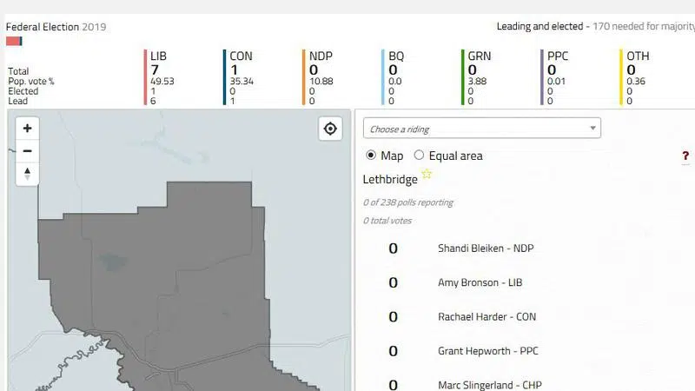Click the red seat progress bar

13,41
